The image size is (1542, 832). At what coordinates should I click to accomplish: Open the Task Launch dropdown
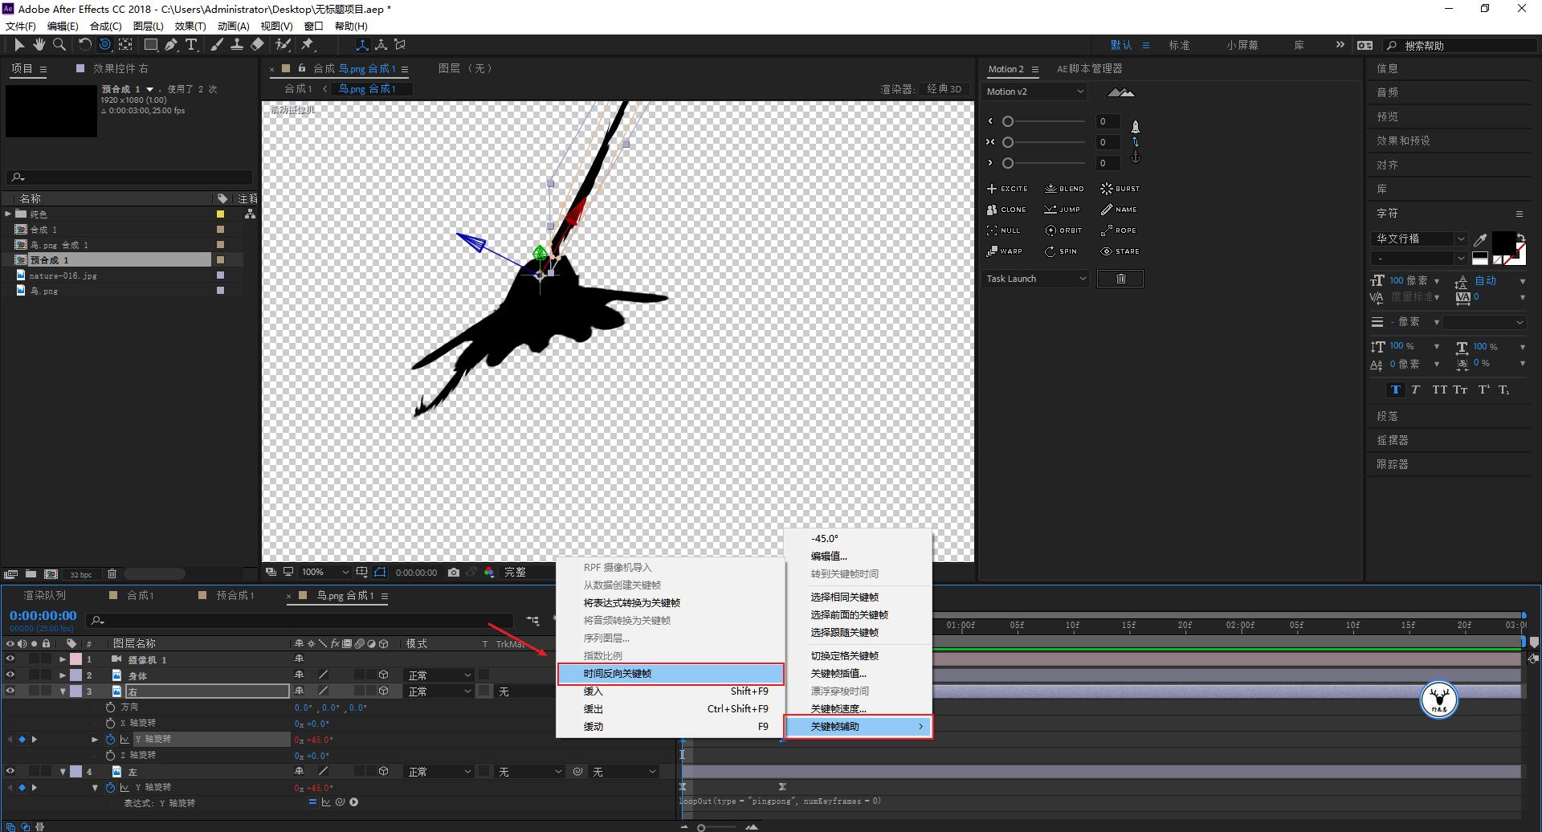pyautogui.click(x=1035, y=279)
